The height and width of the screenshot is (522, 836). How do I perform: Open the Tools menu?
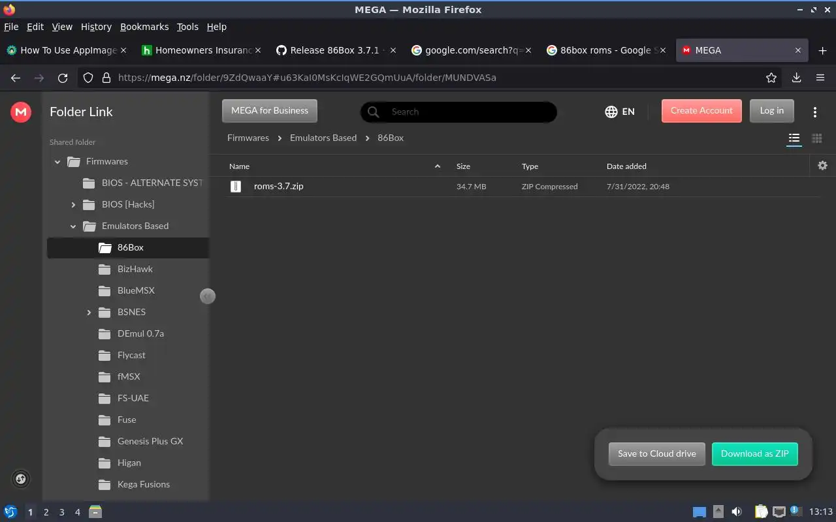pos(187,27)
